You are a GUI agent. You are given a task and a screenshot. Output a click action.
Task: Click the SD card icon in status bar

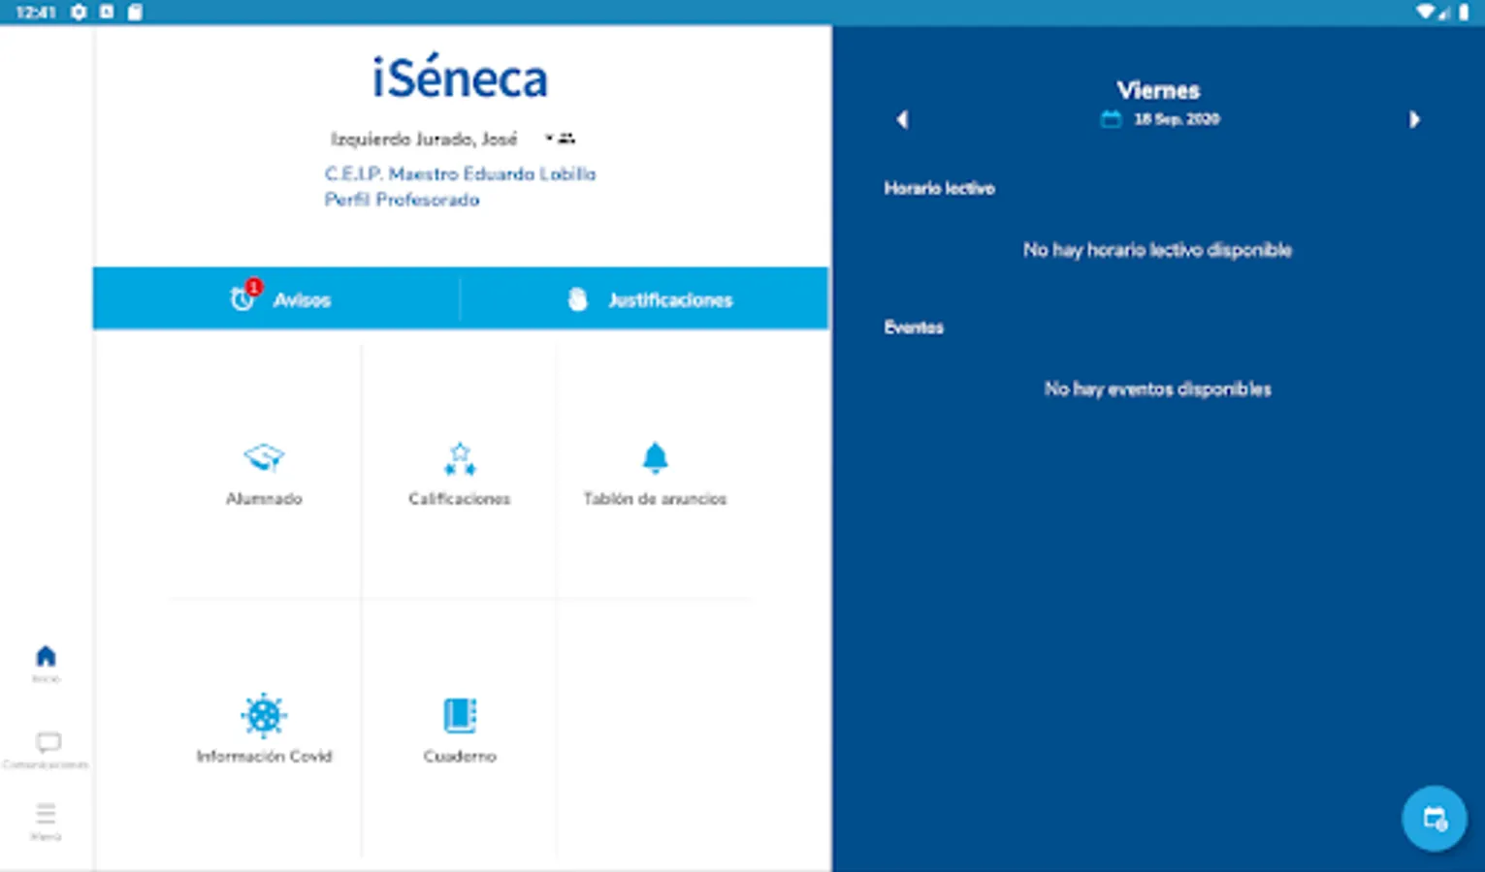(x=135, y=12)
